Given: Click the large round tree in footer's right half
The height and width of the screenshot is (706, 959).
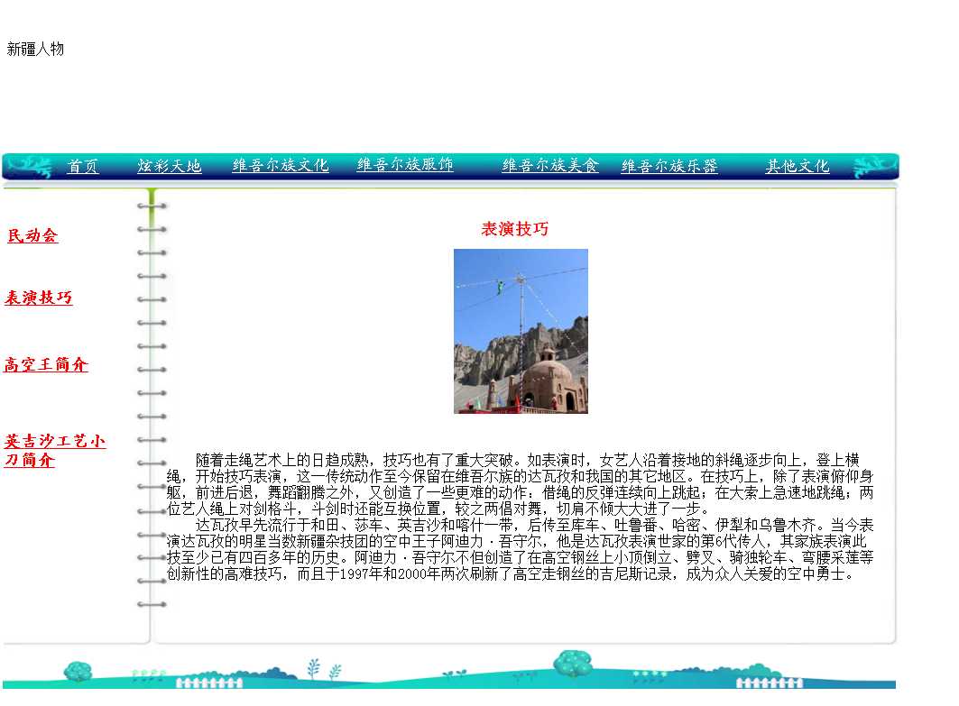Looking at the screenshot, I should pyautogui.click(x=571, y=664).
